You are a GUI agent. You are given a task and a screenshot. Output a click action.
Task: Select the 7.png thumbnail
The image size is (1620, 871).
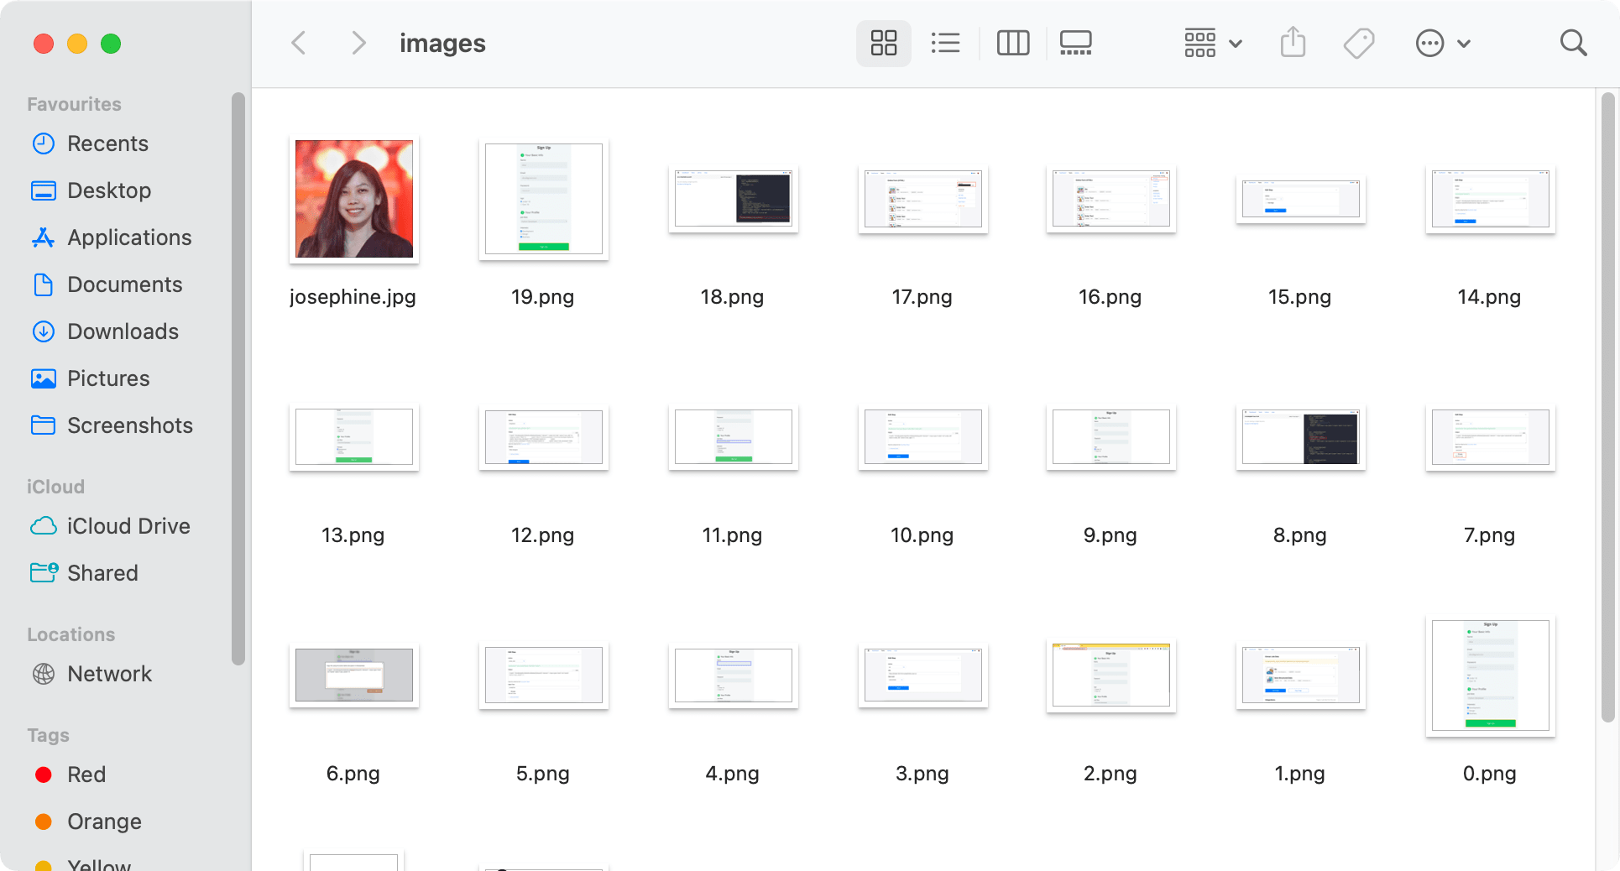[1491, 437]
